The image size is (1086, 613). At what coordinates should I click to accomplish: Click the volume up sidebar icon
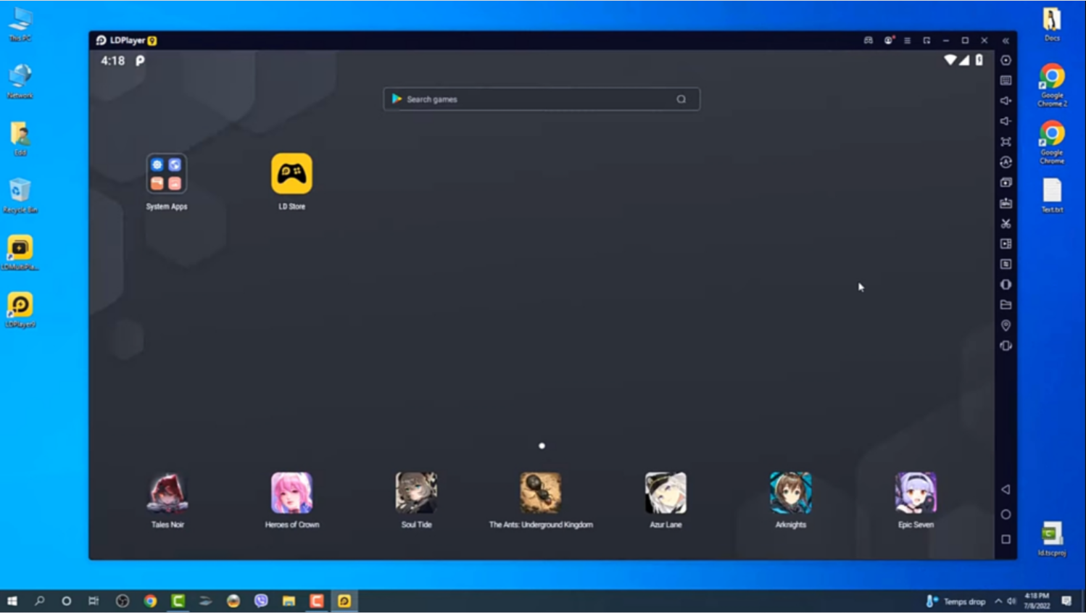pos(1006,101)
